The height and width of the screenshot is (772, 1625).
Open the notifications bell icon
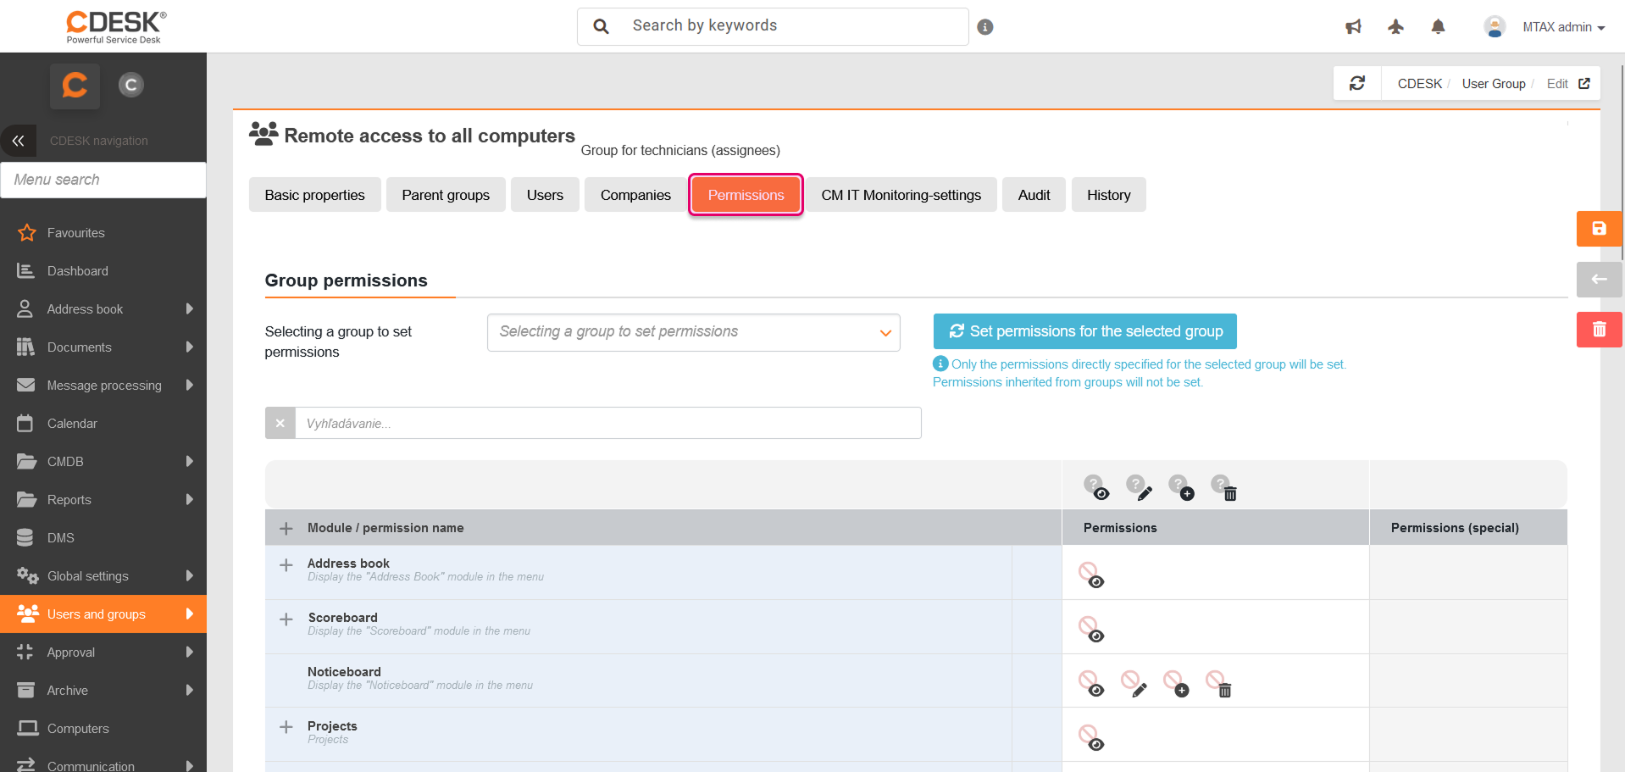(1438, 27)
